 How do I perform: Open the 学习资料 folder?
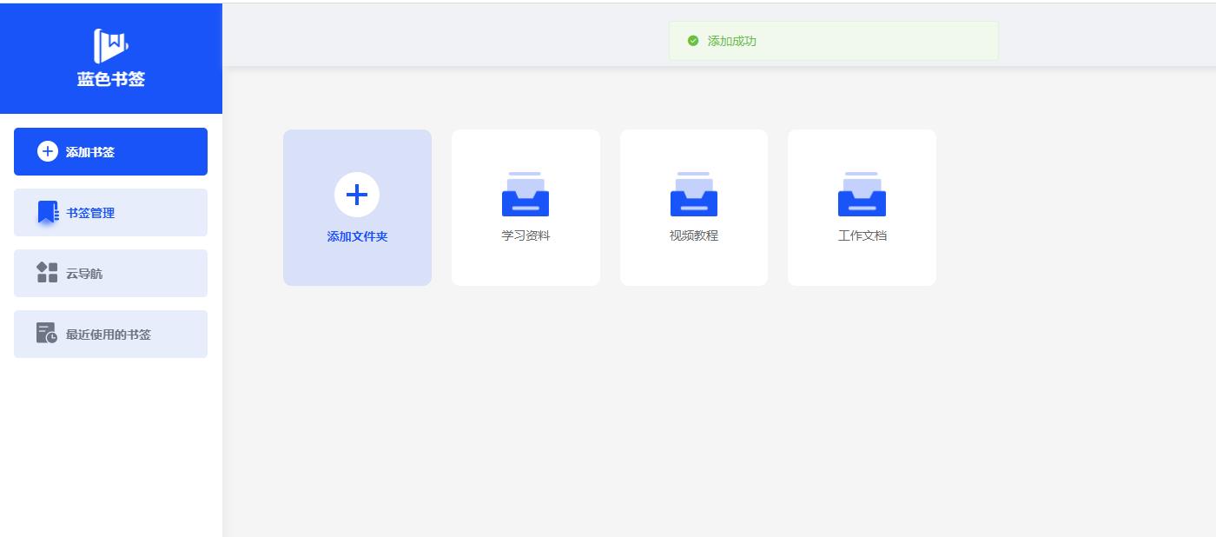point(525,208)
